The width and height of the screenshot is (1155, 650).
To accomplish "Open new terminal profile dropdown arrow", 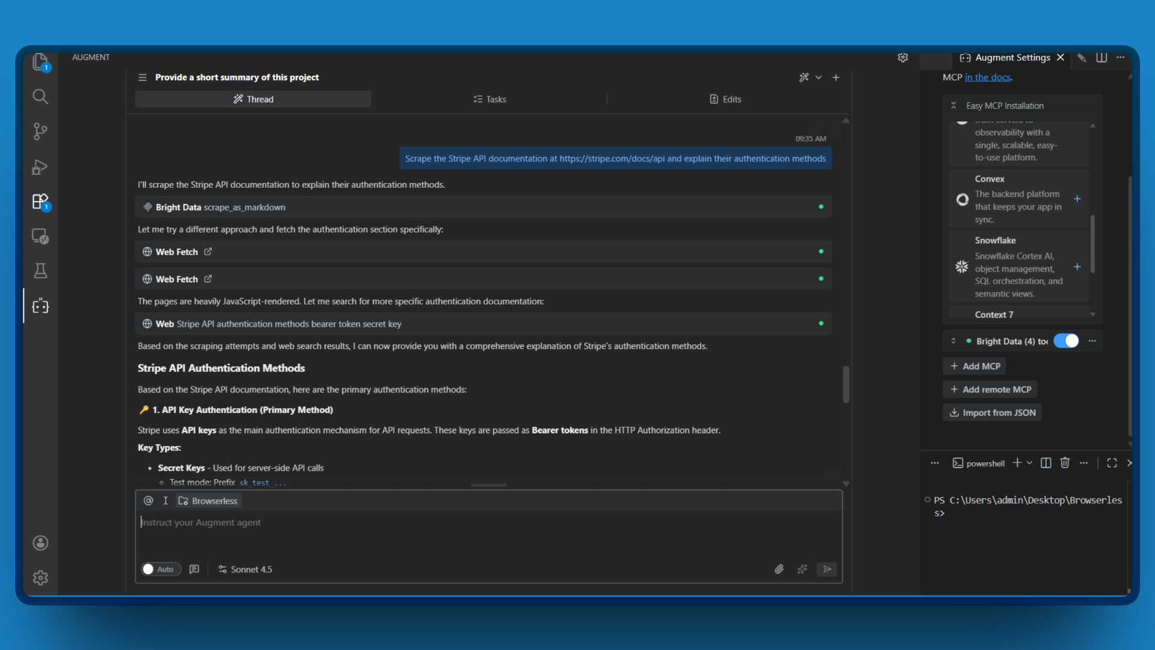I will point(1029,463).
